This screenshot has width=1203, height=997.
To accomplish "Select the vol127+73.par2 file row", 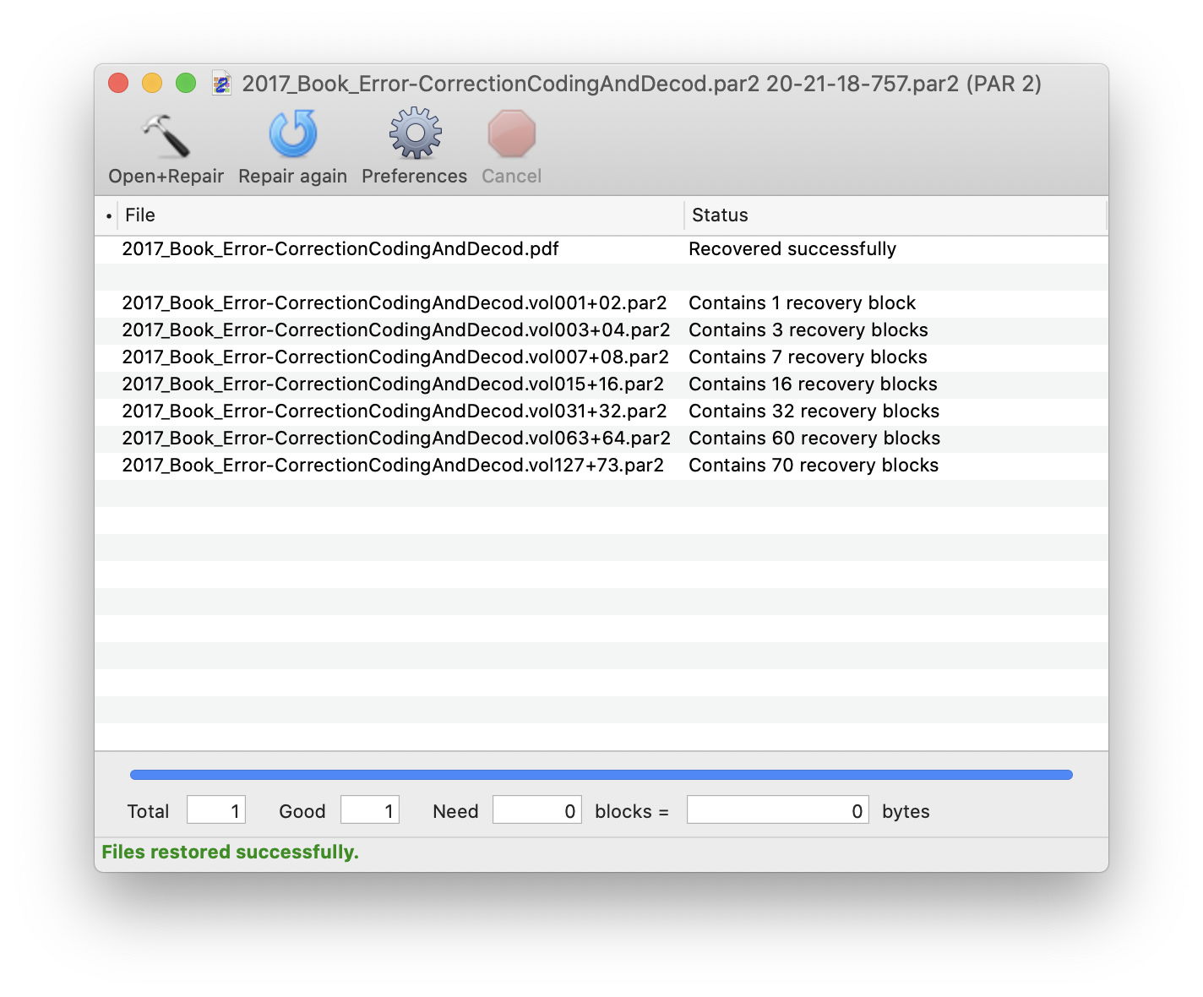I will (x=393, y=466).
